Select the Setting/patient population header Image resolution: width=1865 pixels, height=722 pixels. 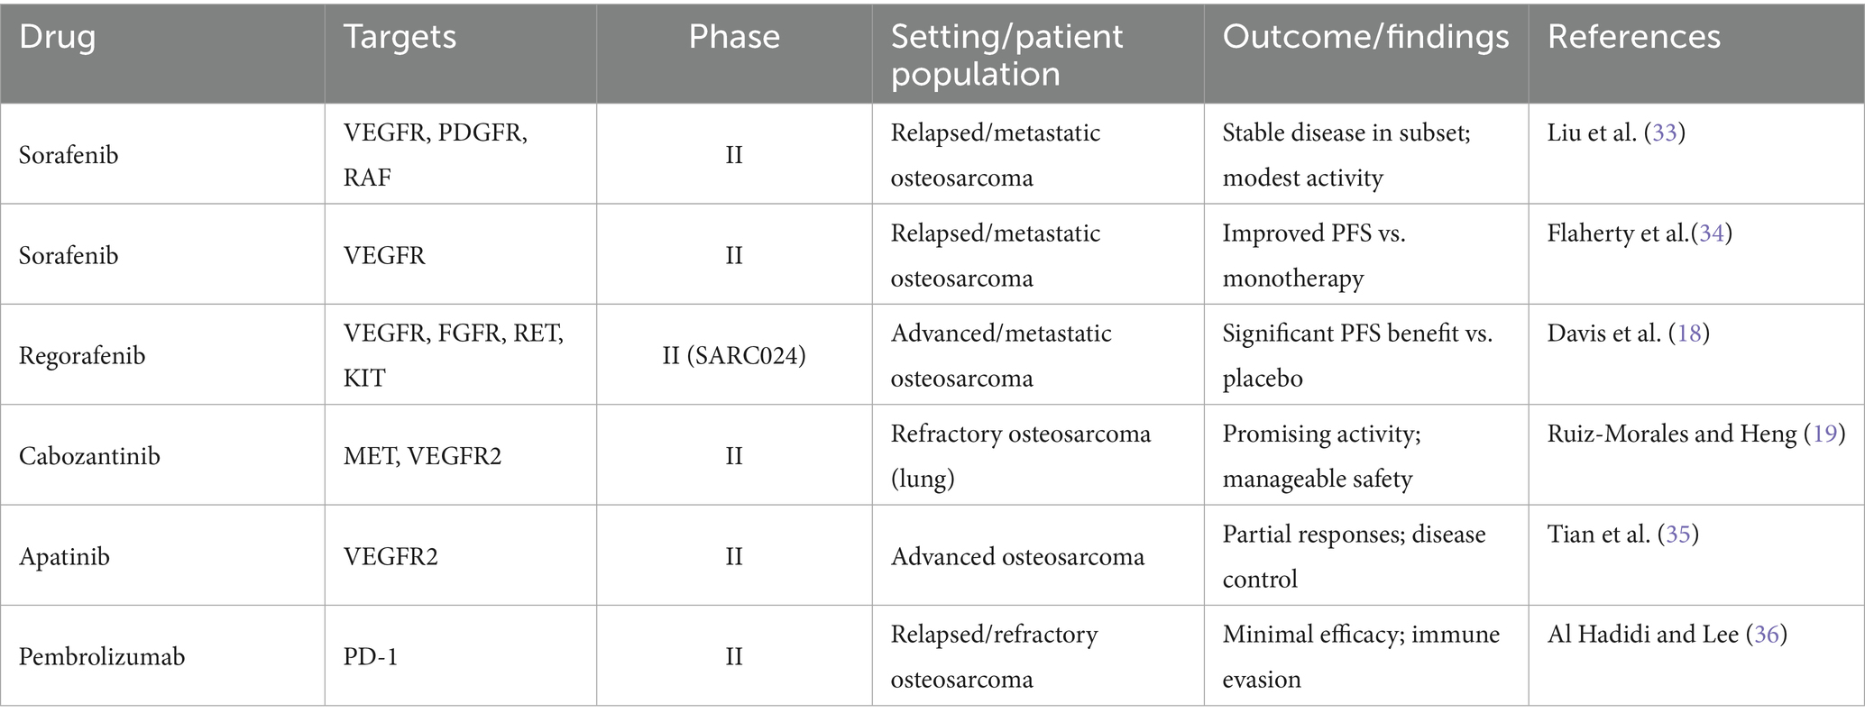[x=1006, y=54]
